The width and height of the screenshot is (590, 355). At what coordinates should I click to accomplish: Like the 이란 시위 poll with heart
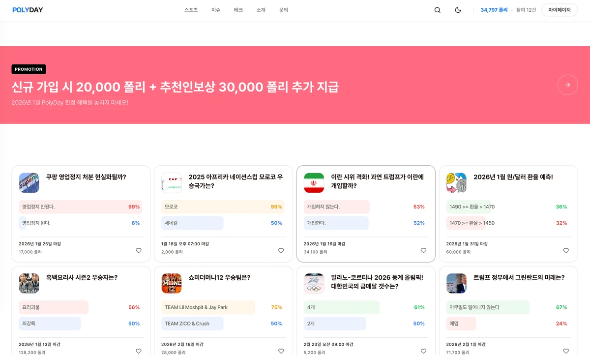423,250
